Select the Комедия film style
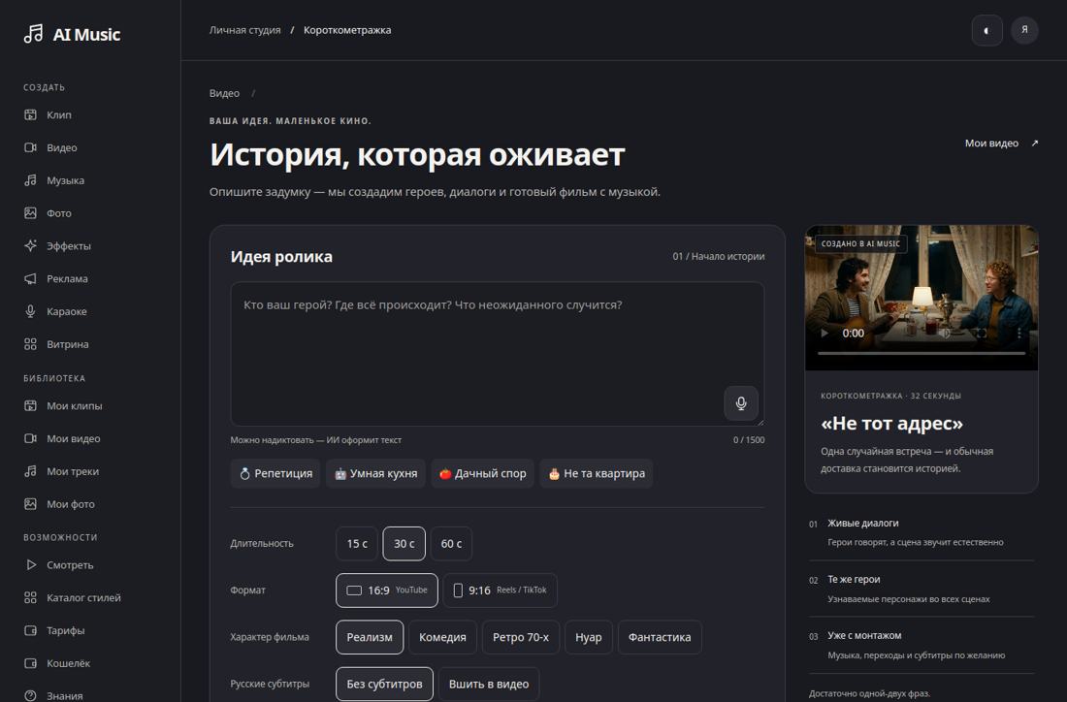The height and width of the screenshot is (702, 1067). click(x=442, y=637)
